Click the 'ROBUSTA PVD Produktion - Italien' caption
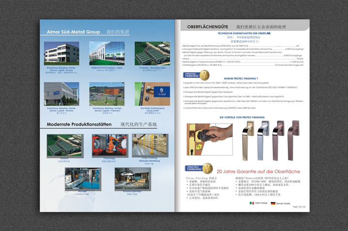Screen dimensions: 348x231 point(107,68)
